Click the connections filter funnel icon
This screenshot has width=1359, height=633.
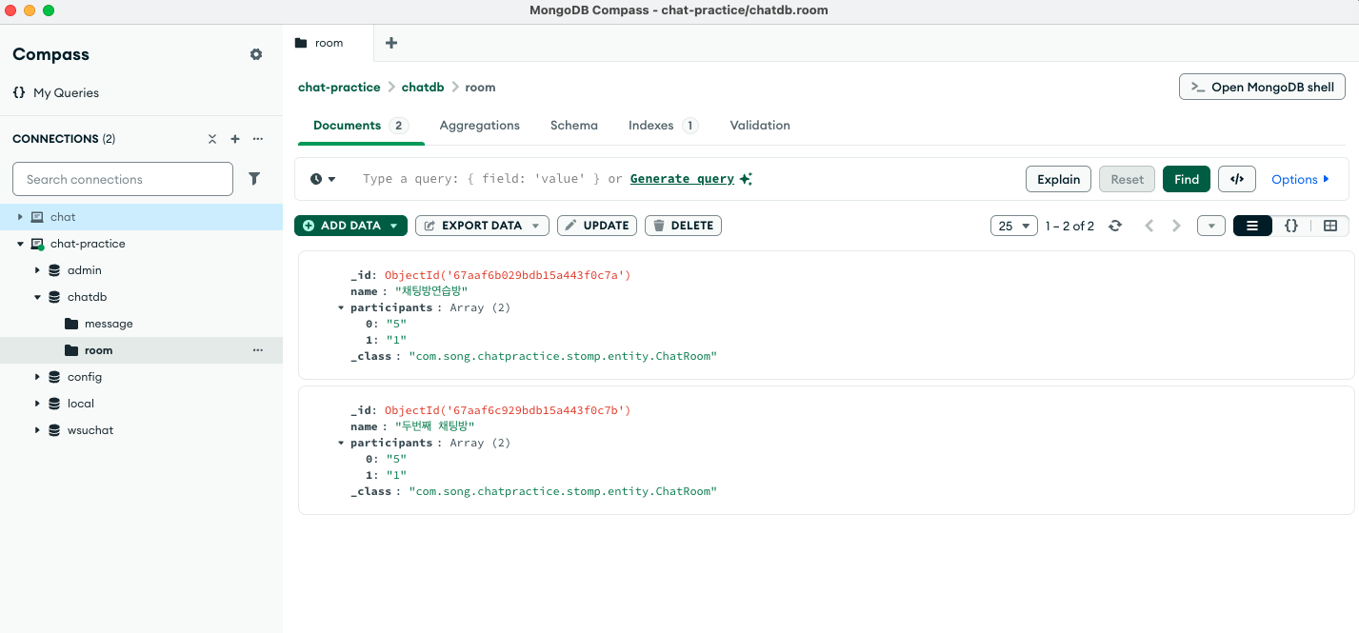coord(254,179)
